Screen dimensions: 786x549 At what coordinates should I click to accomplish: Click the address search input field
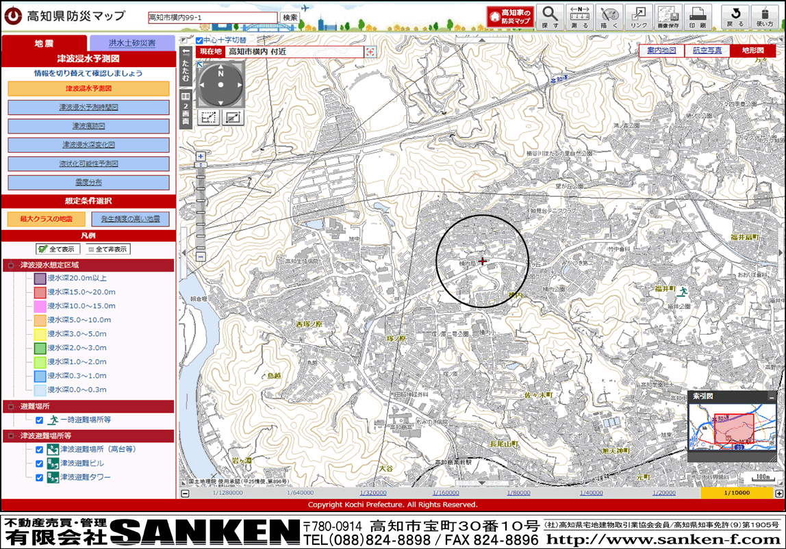tap(212, 17)
